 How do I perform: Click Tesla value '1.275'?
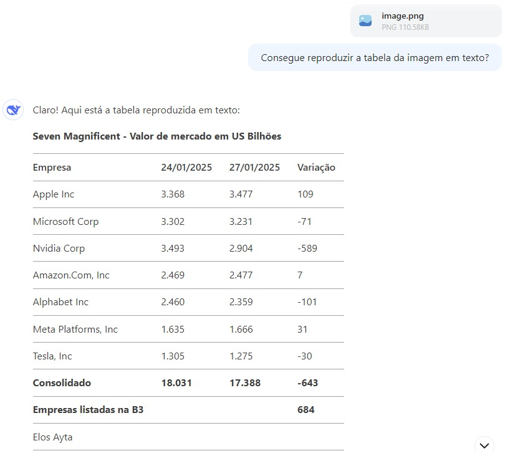(x=241, y=356)
